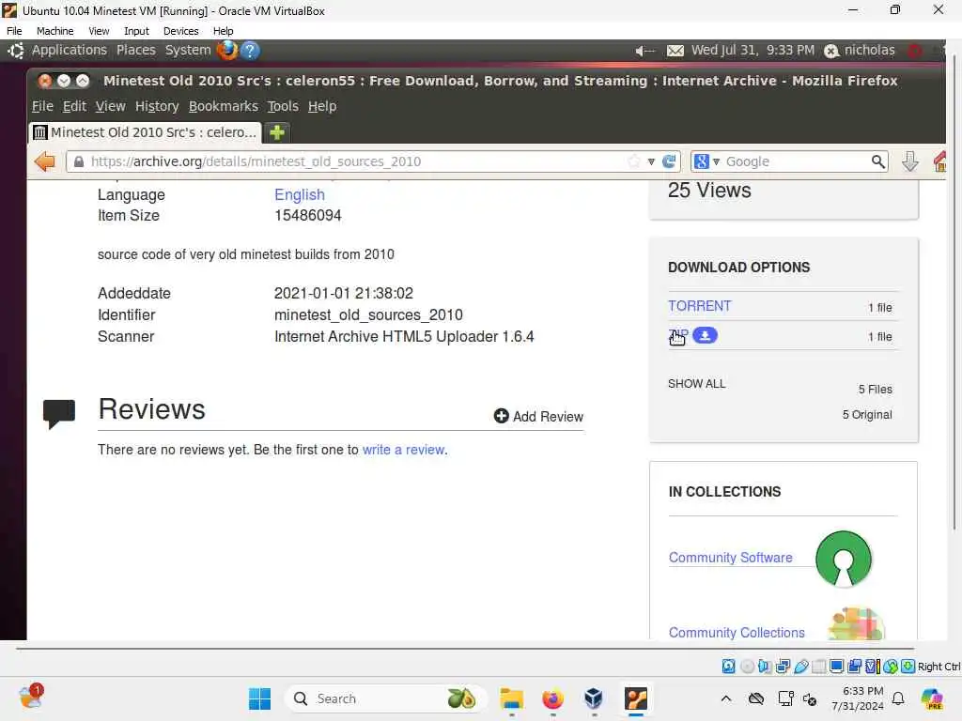Open the Firefox Bookmarks menu

click(x=224, y=106)
